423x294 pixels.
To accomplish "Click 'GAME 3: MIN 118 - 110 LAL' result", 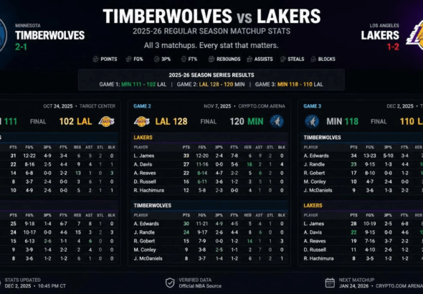I will (x=289, y=85).
